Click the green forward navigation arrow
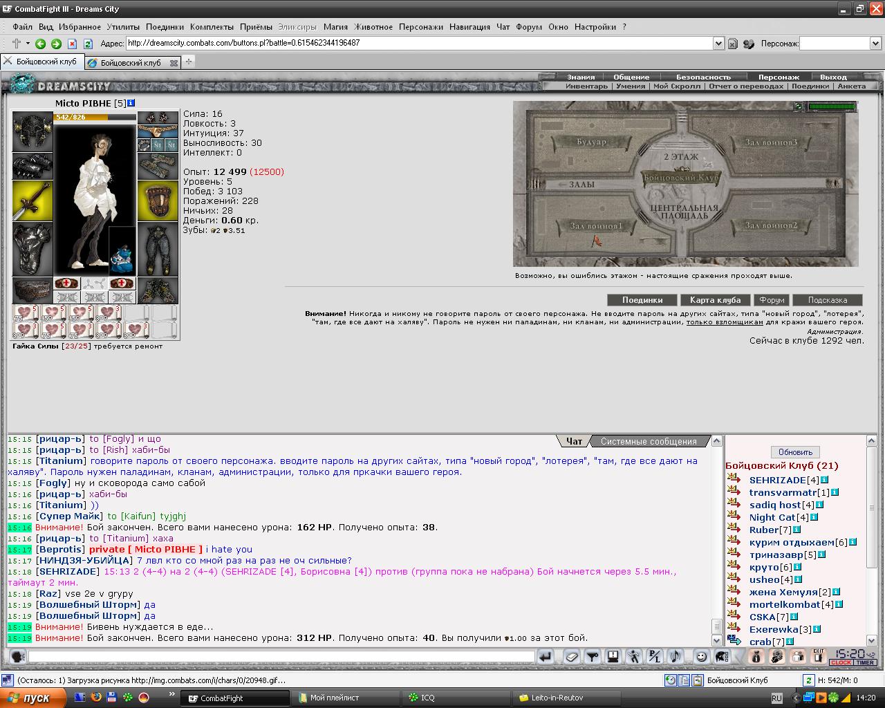Image resolution: width=885 pixels, height=708 pixels. 56,44
